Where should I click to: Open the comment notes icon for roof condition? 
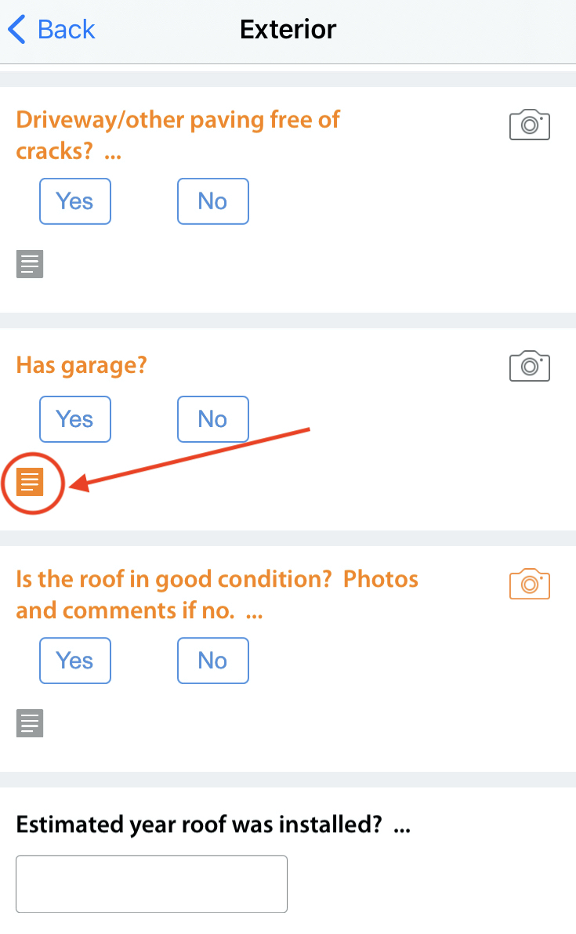(30, 723)
